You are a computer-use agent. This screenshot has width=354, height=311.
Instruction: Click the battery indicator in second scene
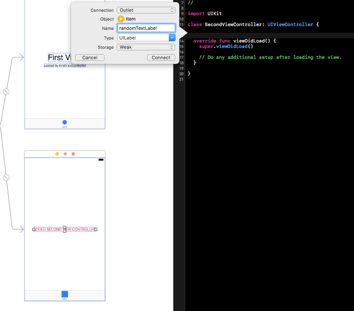(x=101, y=160)
